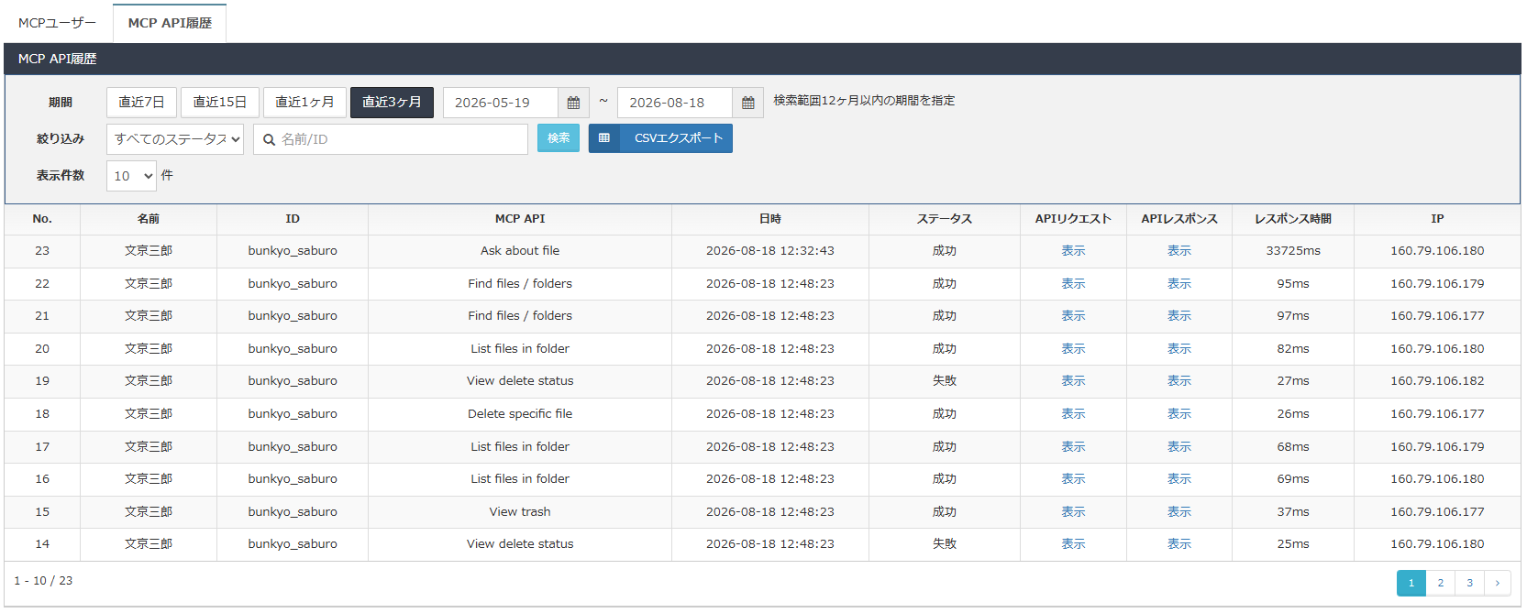Click the 失敗 status in row 14
The height and width of the screenshot is (613, 1527).
pyautogui.click(x=945, y=544)
